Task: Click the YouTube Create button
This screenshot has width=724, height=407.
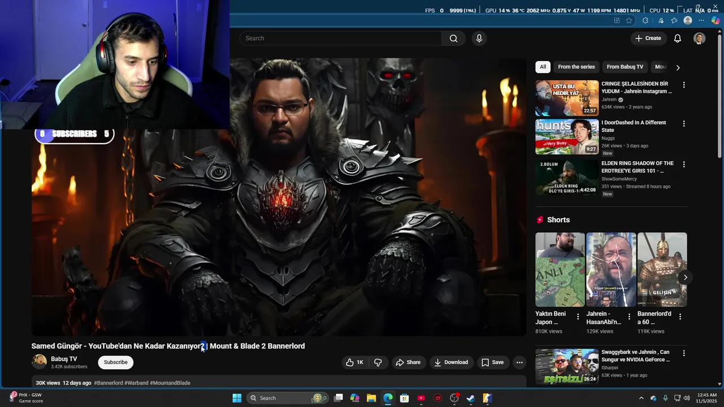Action: [648, 38]
